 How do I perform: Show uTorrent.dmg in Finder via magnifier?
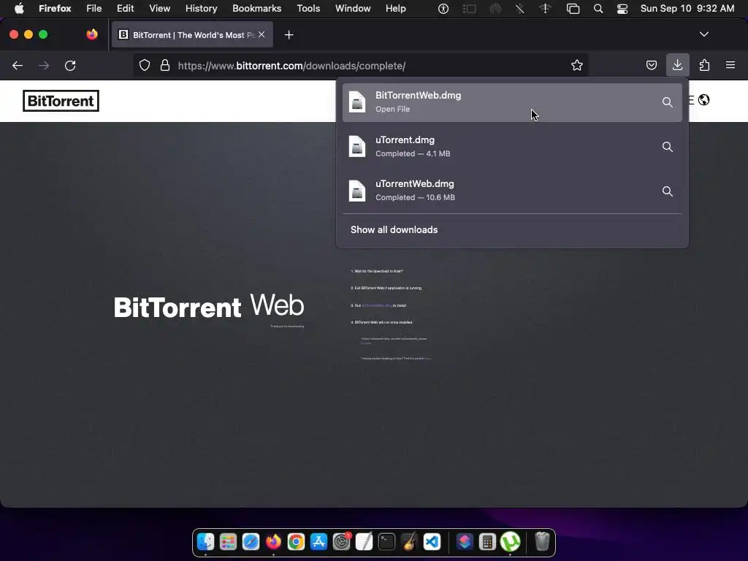(x=668, y=146)
